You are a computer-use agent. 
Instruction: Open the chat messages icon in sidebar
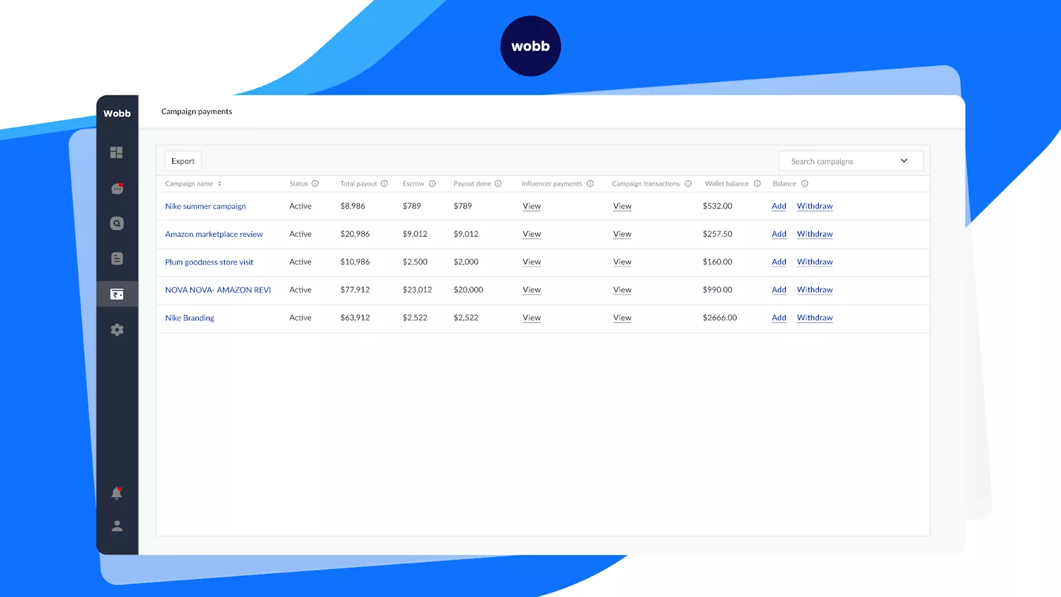tap(117, 189)
